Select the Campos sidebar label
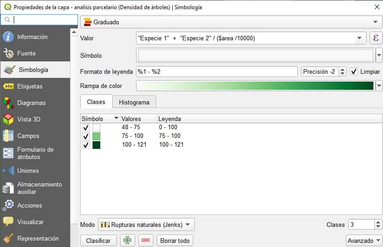Screen dimensions: 383x247 (x=28, y=136)
